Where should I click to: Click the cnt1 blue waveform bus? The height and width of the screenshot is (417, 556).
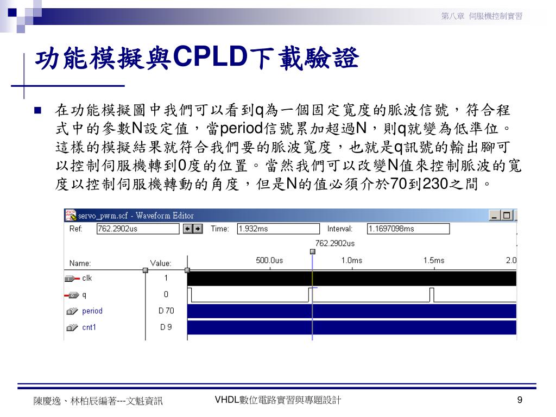click(352, 327)
